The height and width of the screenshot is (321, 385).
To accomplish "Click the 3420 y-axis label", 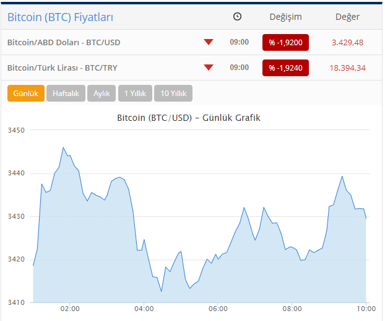I will [16, 259].
